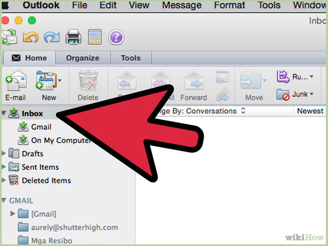Collapse the GMAIL account section
Viewport: 328px width, 246px height.
point(4,200)
